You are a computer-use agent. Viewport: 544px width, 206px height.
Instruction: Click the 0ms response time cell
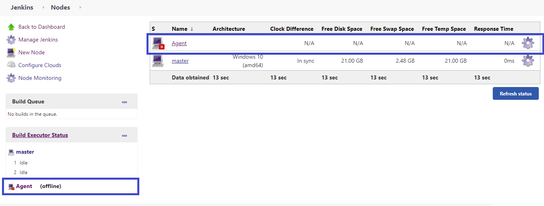pos(509,61)
